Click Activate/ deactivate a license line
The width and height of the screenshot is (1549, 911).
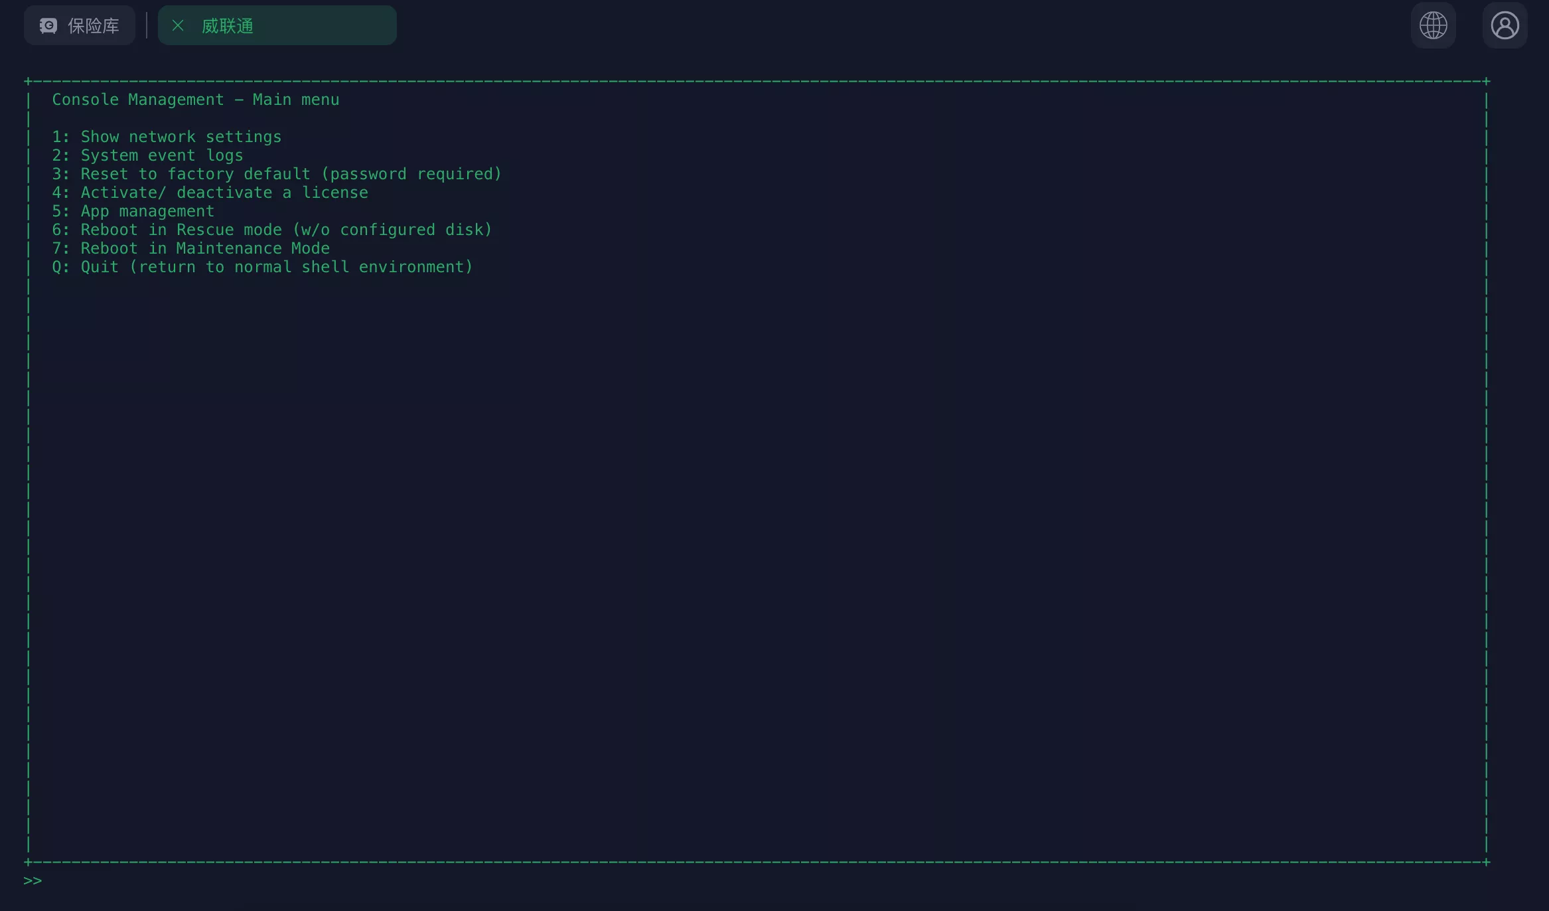tap(224, 193)
